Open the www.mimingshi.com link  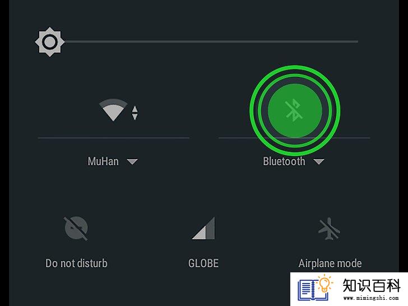(371, 298)
